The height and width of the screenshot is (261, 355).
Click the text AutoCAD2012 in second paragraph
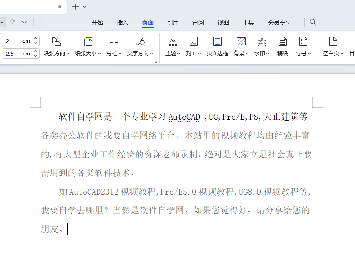94,192
